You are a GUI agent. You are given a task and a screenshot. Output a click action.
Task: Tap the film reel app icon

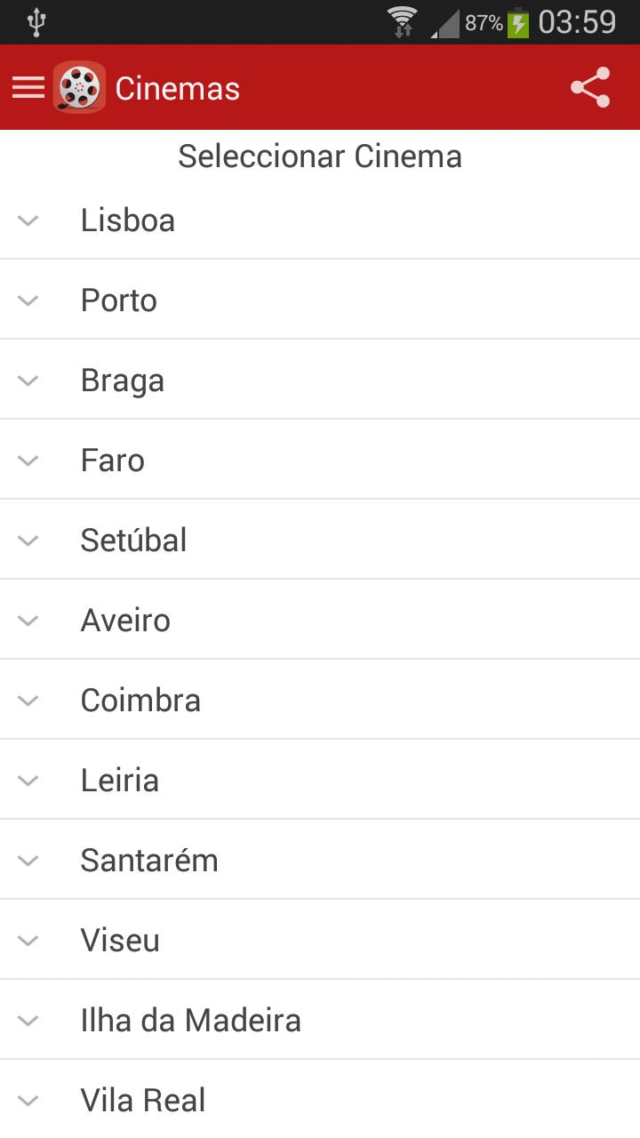tap(79, 87)
